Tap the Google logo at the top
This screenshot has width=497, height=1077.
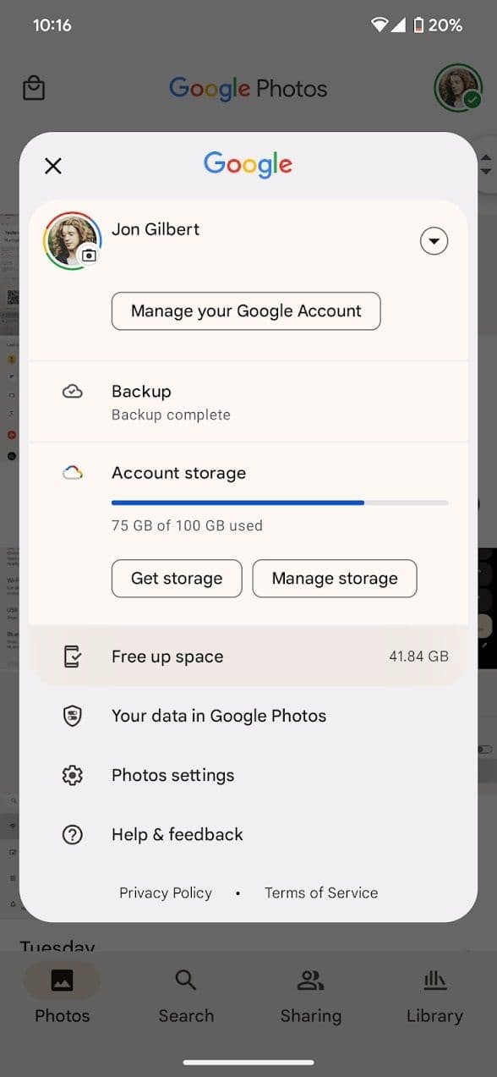248,165
